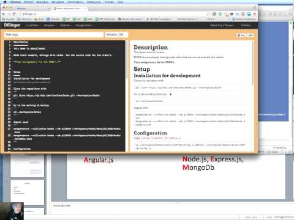The width and height of the screenshot is (294, 220).
Task: Click the bookmark star in address bar
Action: (208, 14)
